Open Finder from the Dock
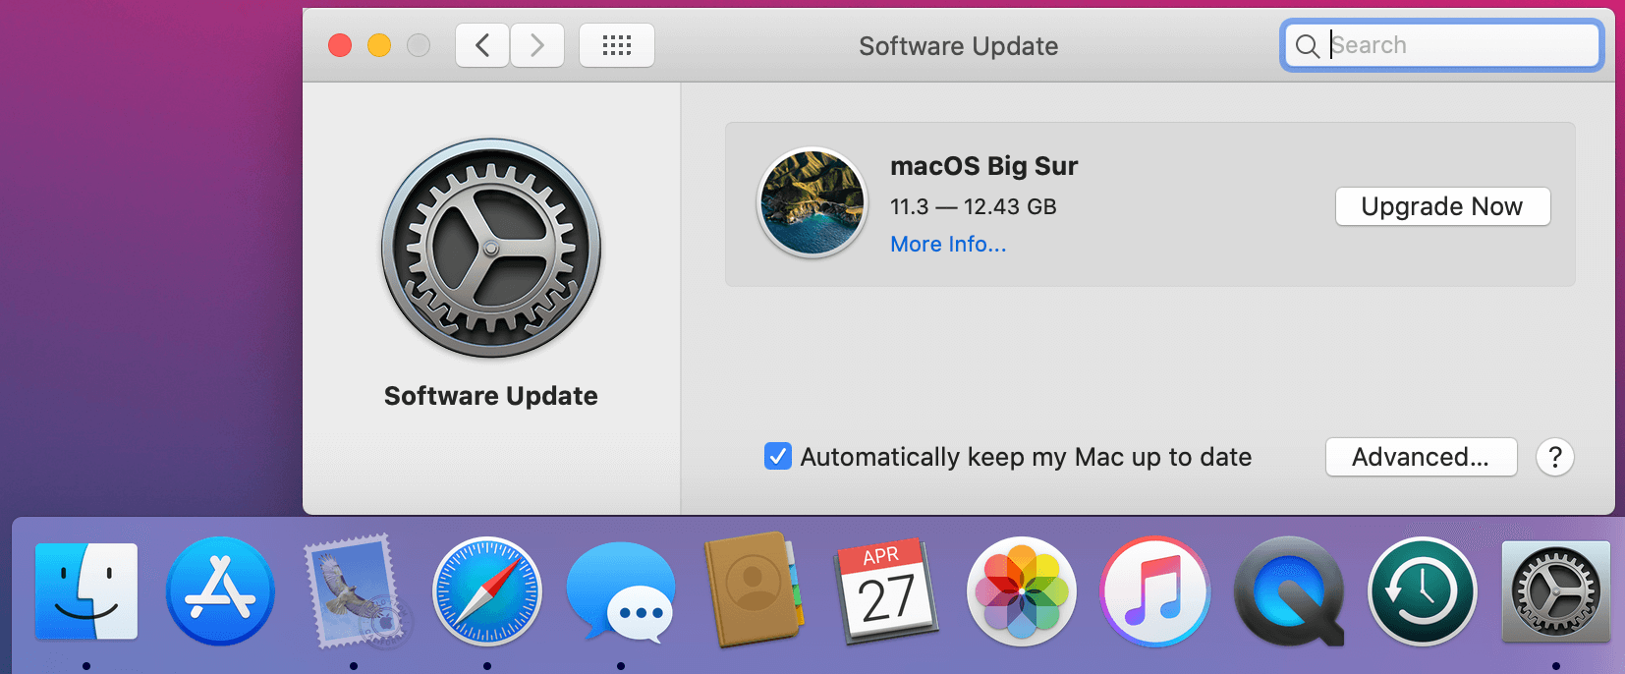Screen dimensions: 1625x674 tap(86, 591)
